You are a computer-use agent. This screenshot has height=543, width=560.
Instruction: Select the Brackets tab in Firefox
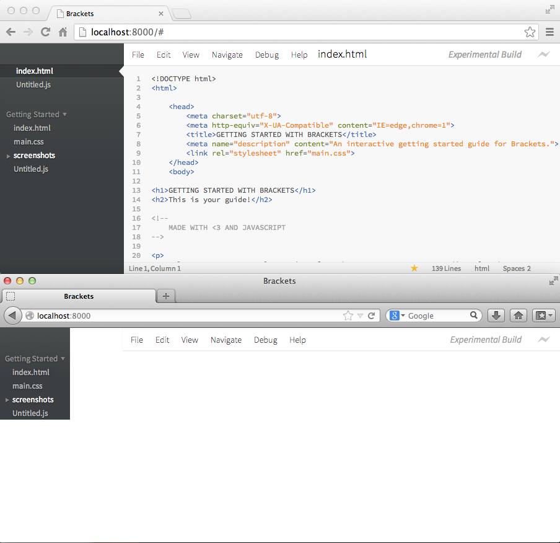79,296
